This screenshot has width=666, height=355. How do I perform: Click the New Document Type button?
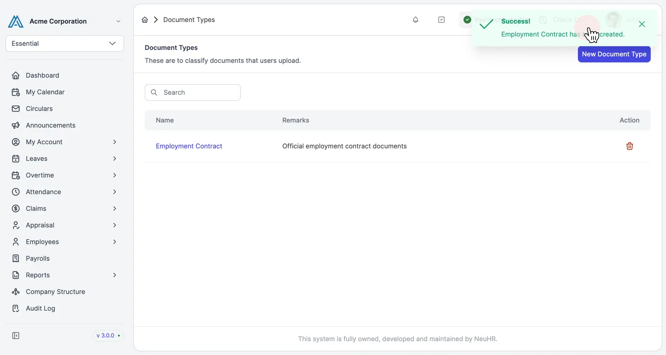point(614,54)
